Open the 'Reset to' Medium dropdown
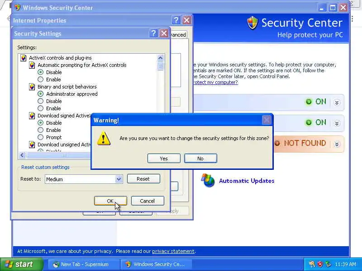 tap(119, 179)
